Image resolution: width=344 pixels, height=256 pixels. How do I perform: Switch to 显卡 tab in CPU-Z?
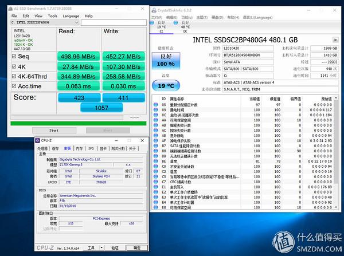(x=103, y=148)
